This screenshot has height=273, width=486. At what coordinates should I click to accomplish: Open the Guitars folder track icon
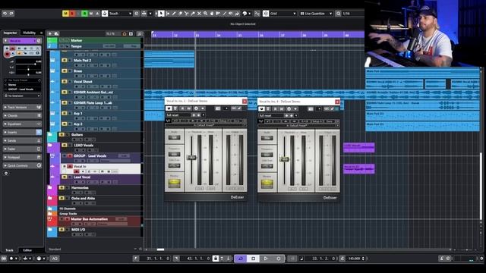point(50,135)
